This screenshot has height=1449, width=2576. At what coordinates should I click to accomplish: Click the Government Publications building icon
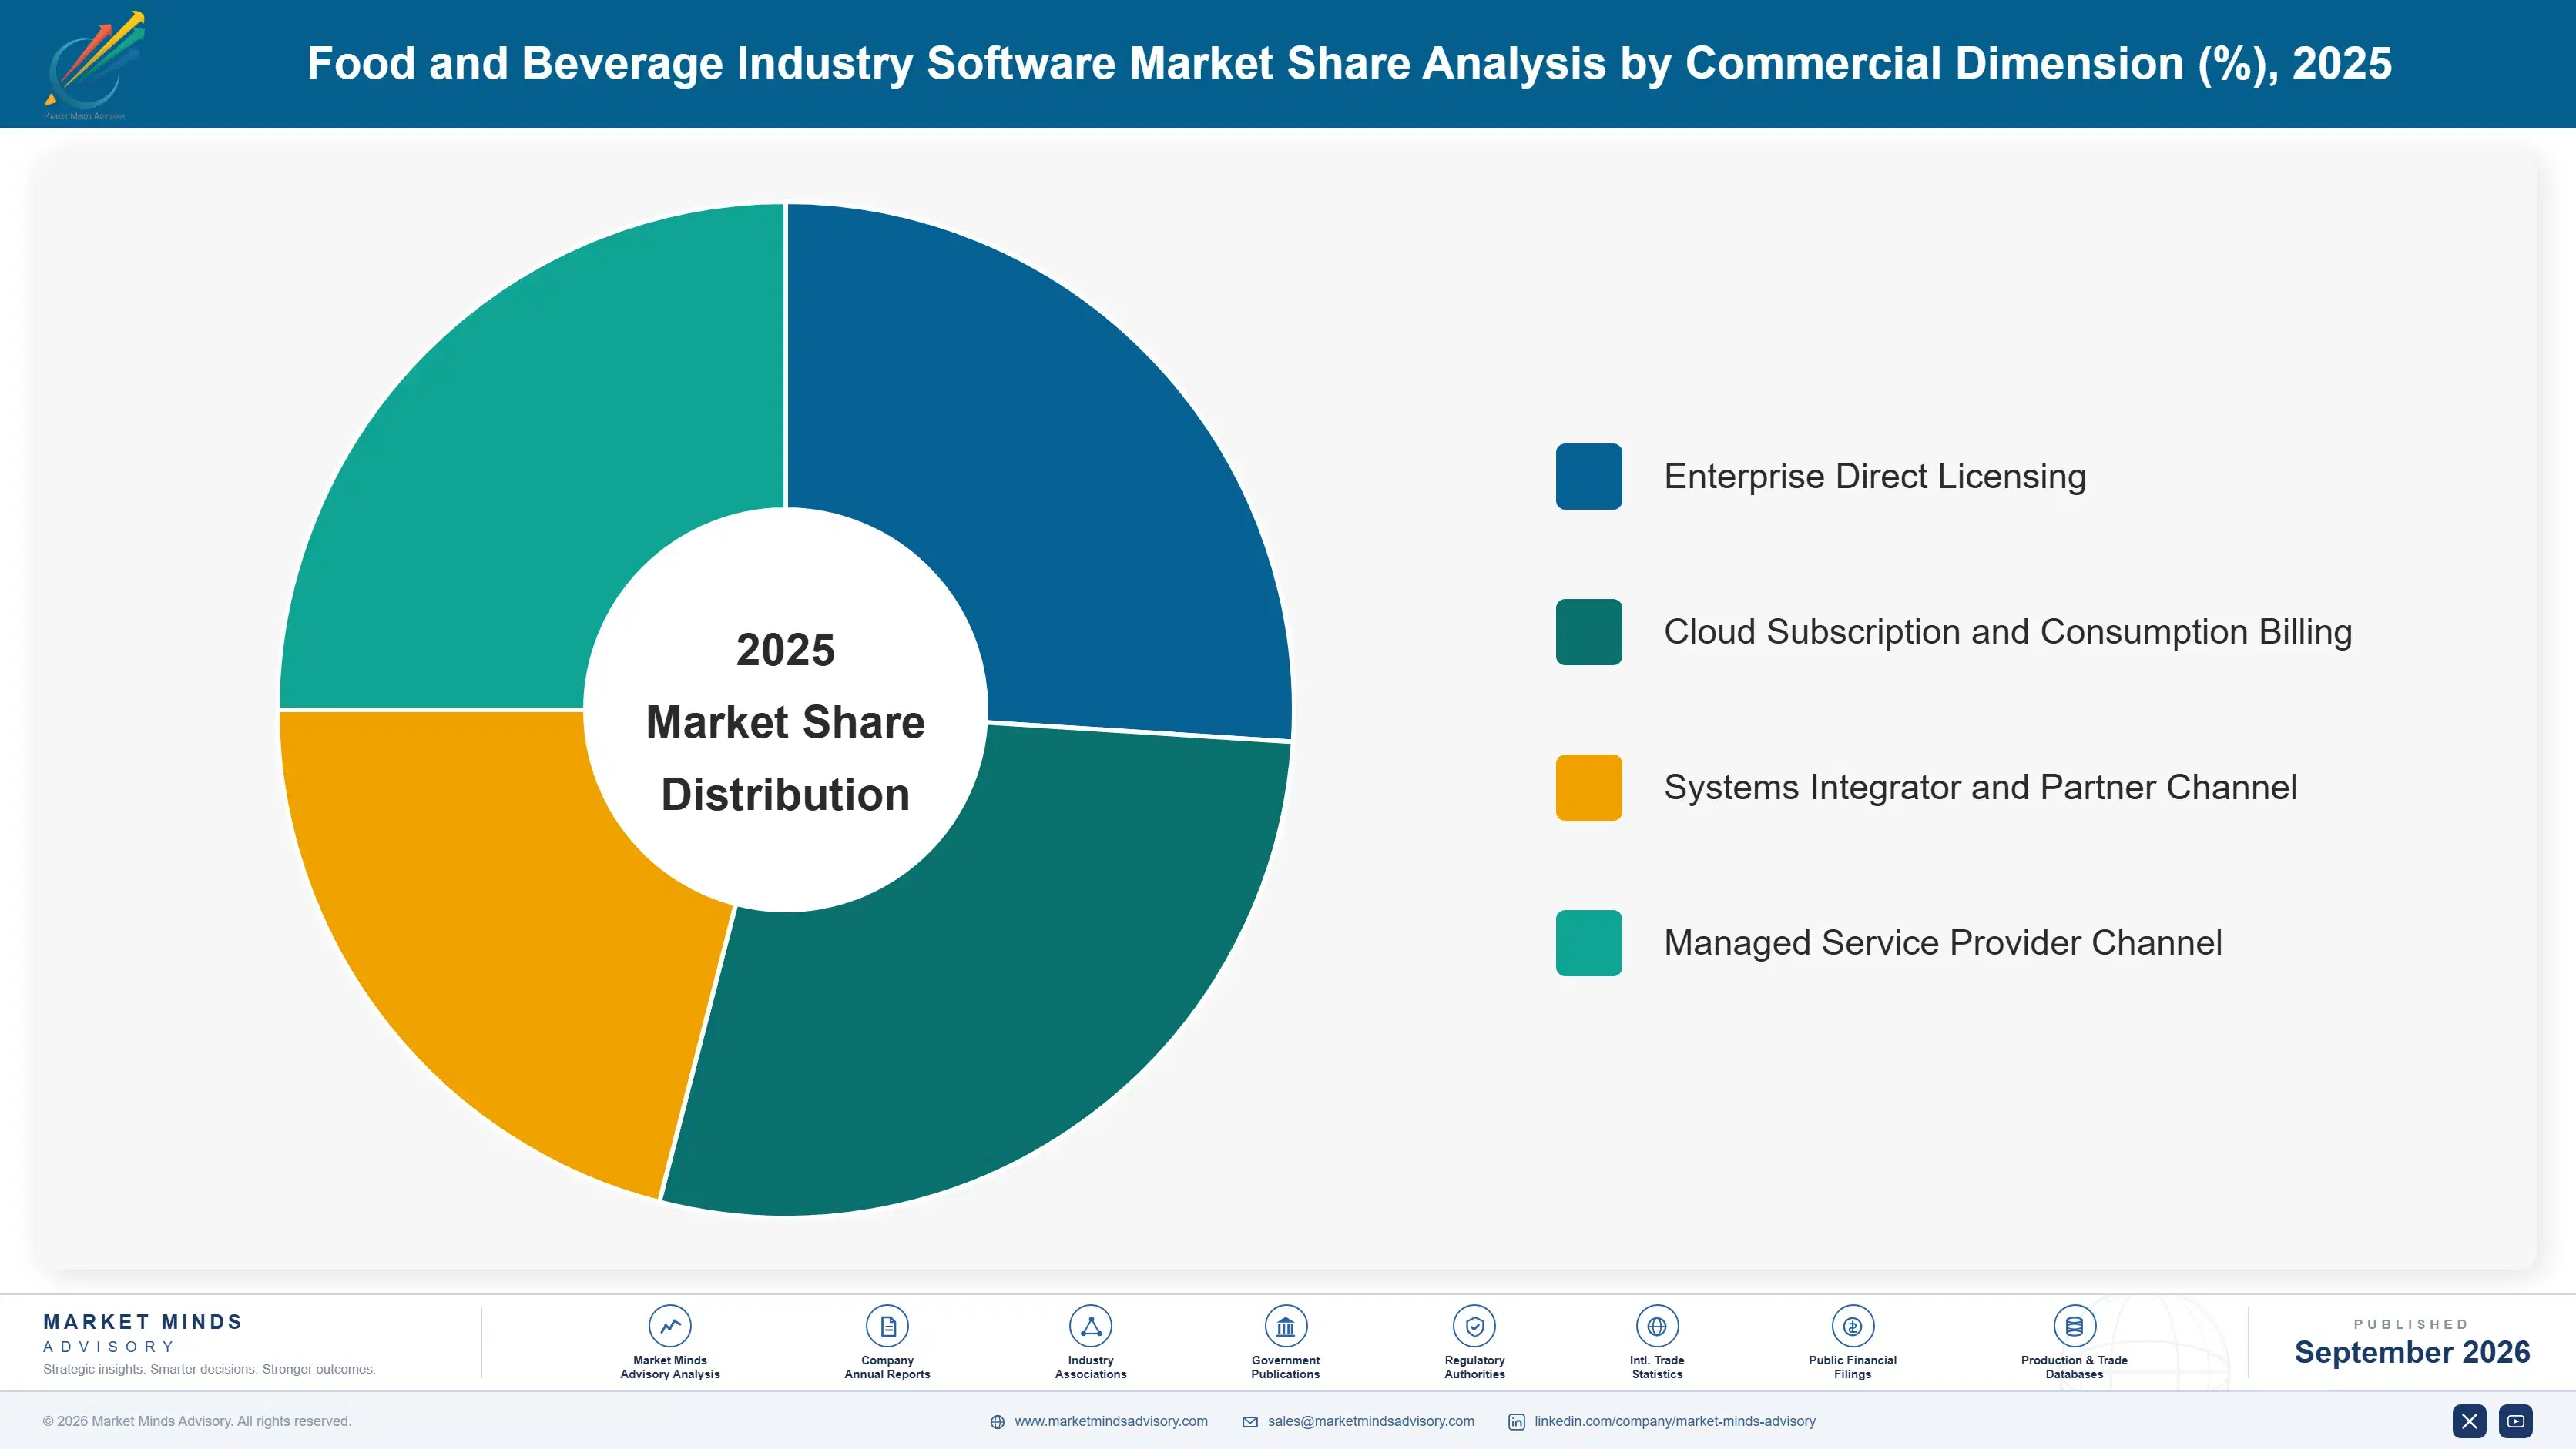[x=1285, y=1326]
